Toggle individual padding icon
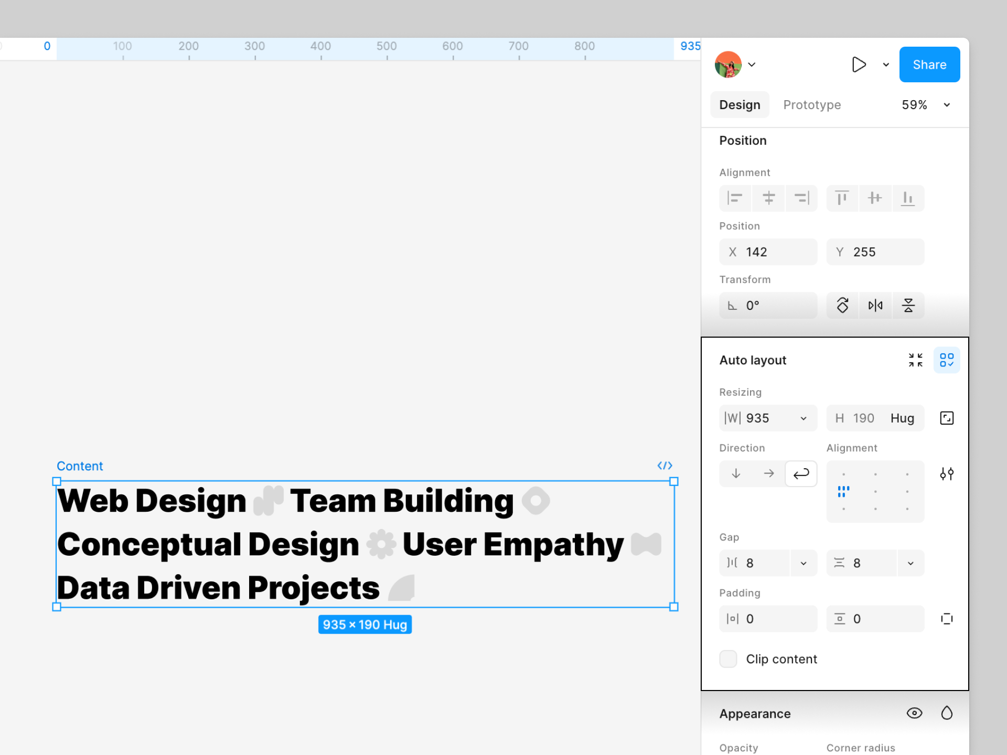The image size is (1007, 755). coord(947,619)
